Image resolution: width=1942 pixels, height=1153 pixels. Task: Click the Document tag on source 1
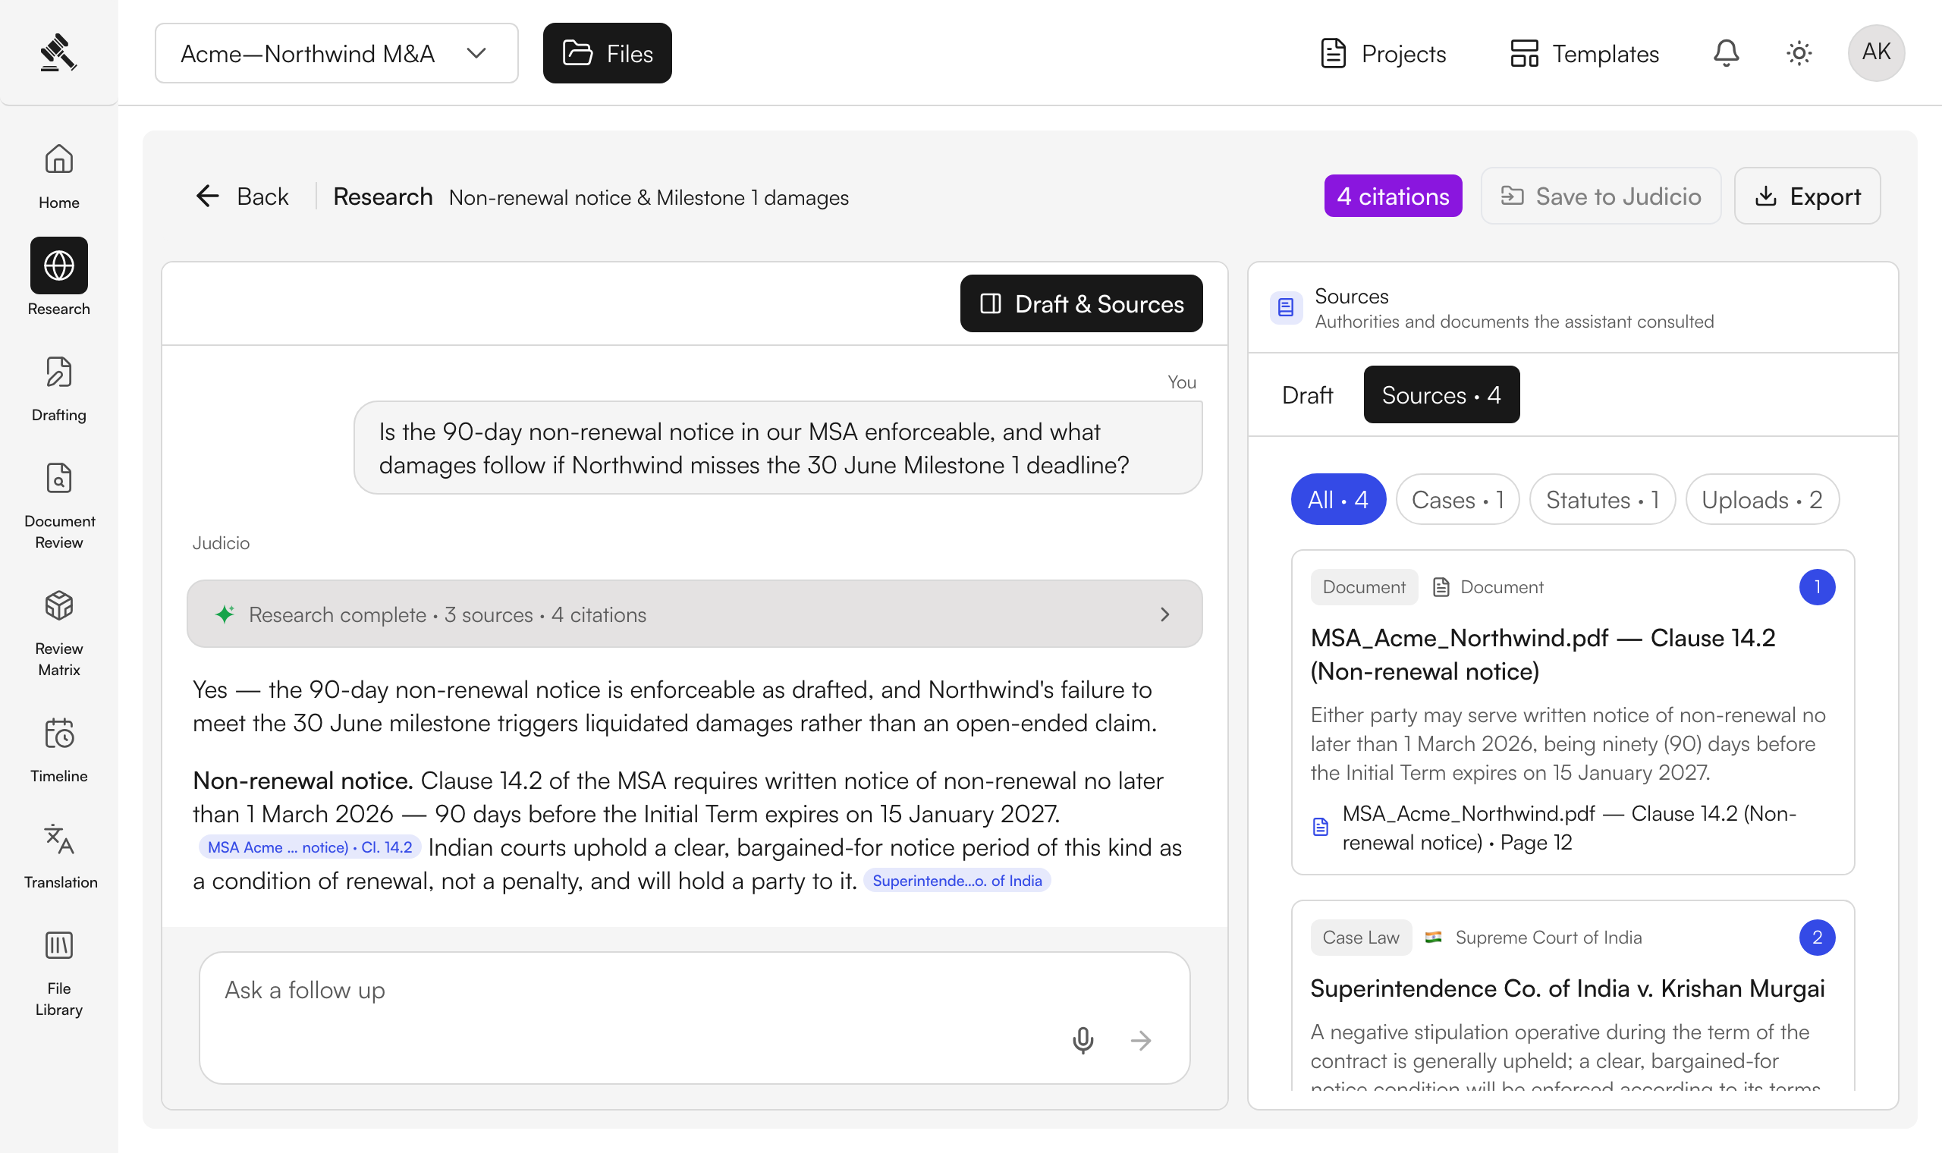tap(1364, 586)
